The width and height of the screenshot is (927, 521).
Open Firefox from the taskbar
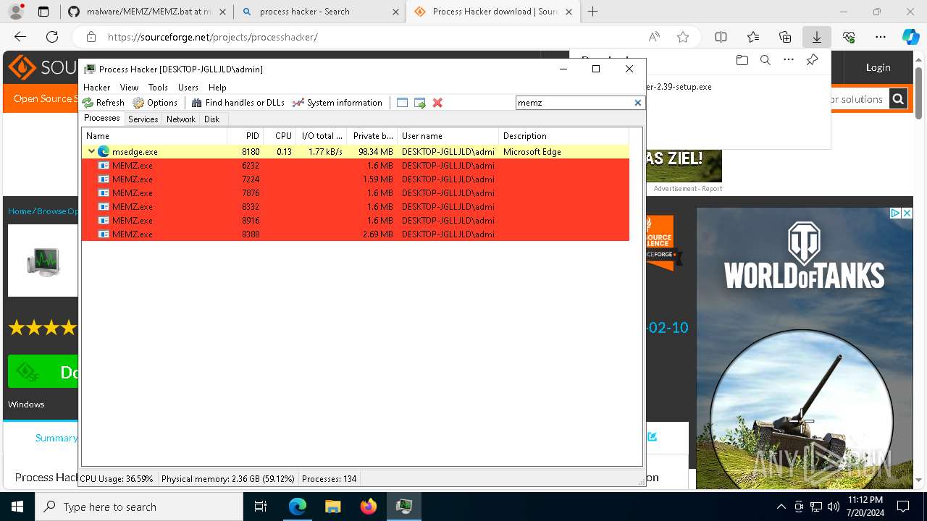[x=369, y=507]
